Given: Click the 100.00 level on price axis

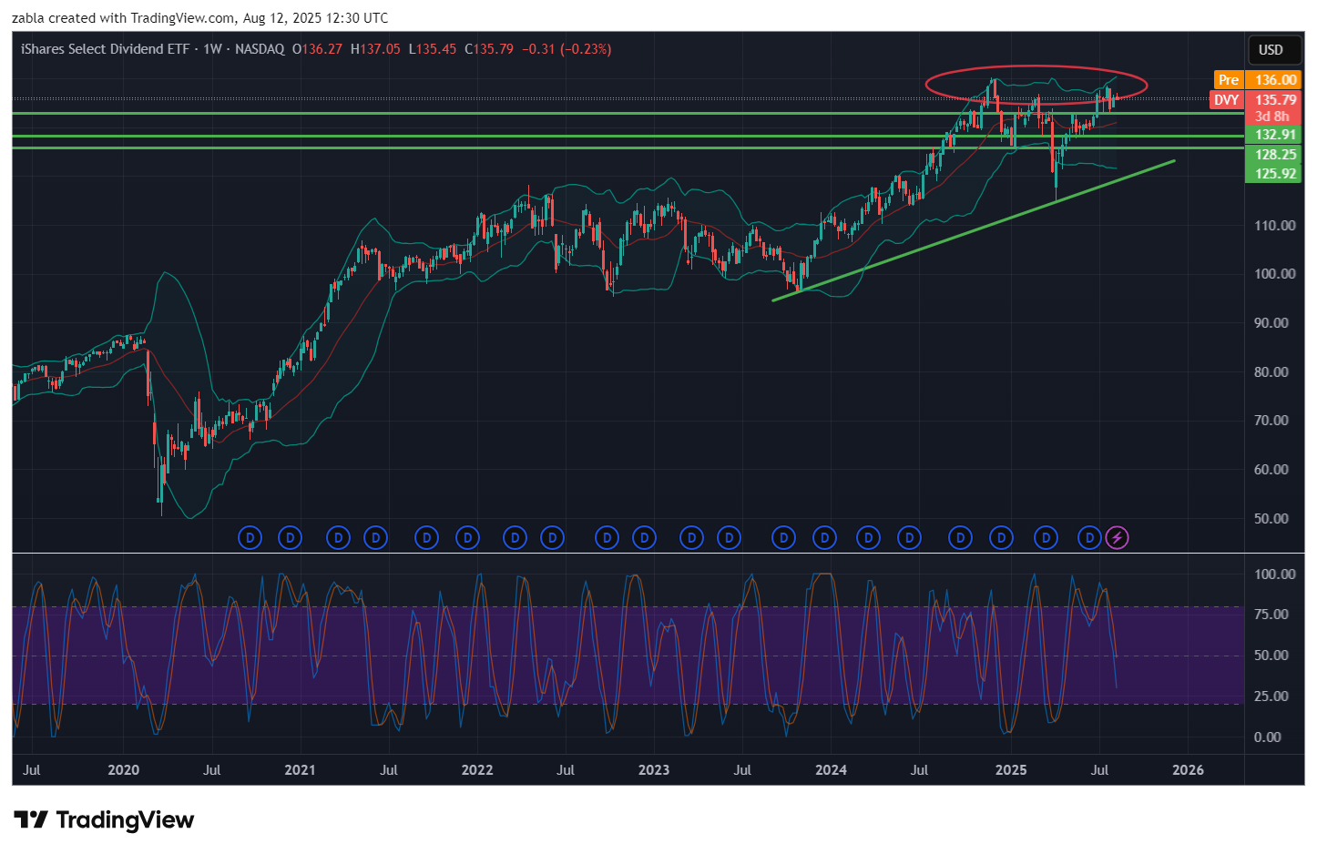Looking at the screenshot, I should click(x=1274, y=274).
